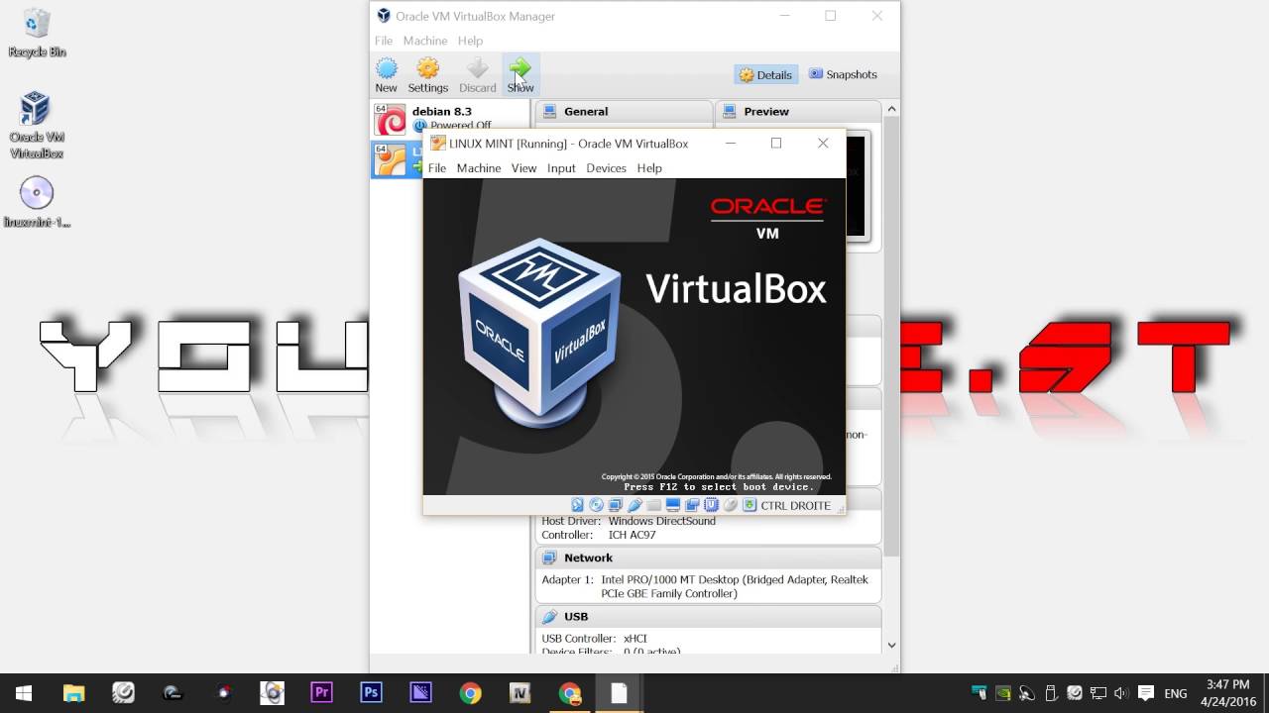Viewport: 1269px width, 713px height.
Task: Click keyboard capture green arrow icon in status bar
Action: (750, 505)
